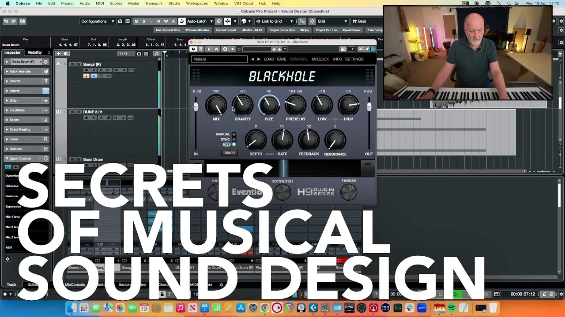Screen dimensions: 565x317
Task: Select the OFF tempo mode radio
Action: coord(234,144)
